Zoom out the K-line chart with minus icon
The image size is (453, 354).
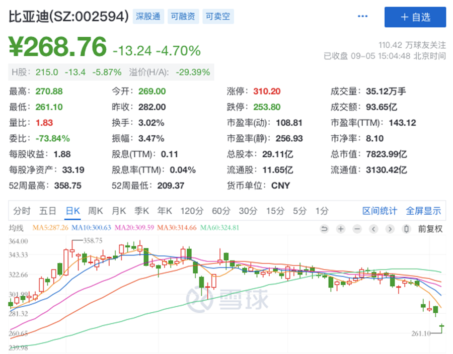click(357, 229)
